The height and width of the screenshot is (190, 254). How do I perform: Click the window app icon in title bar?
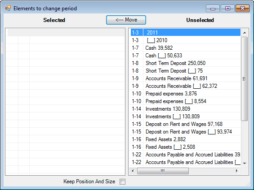click(8, 8)
